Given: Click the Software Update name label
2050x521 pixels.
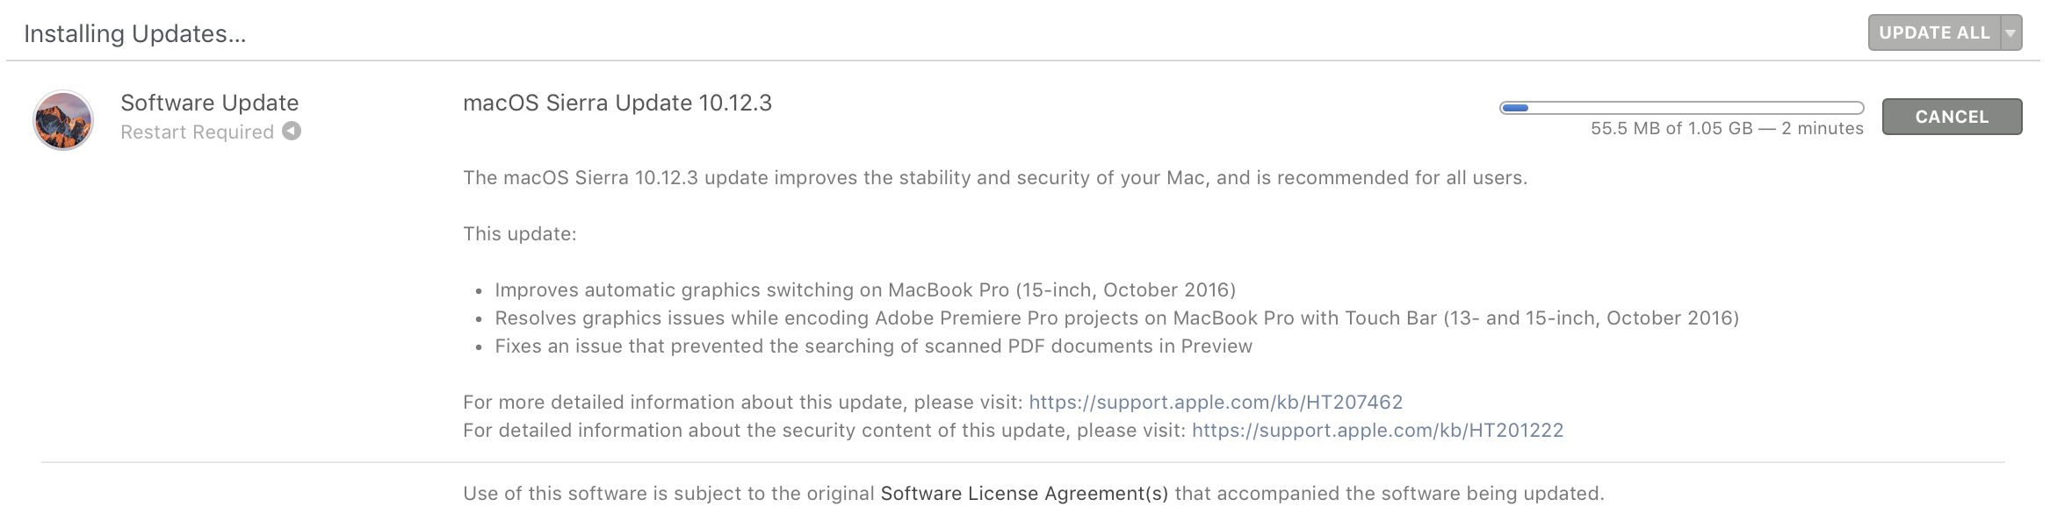Looking at the screenshot, I should point(209,103).
